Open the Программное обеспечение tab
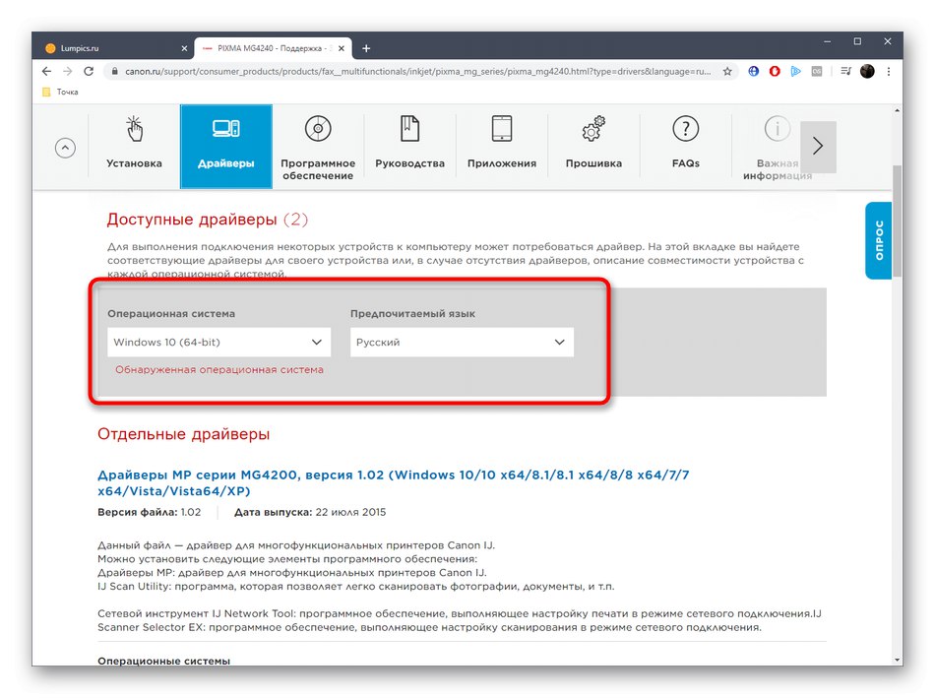 click(x=318, y=147)
